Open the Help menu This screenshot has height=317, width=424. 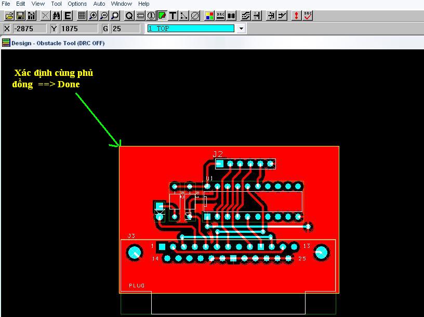[143, 4]
